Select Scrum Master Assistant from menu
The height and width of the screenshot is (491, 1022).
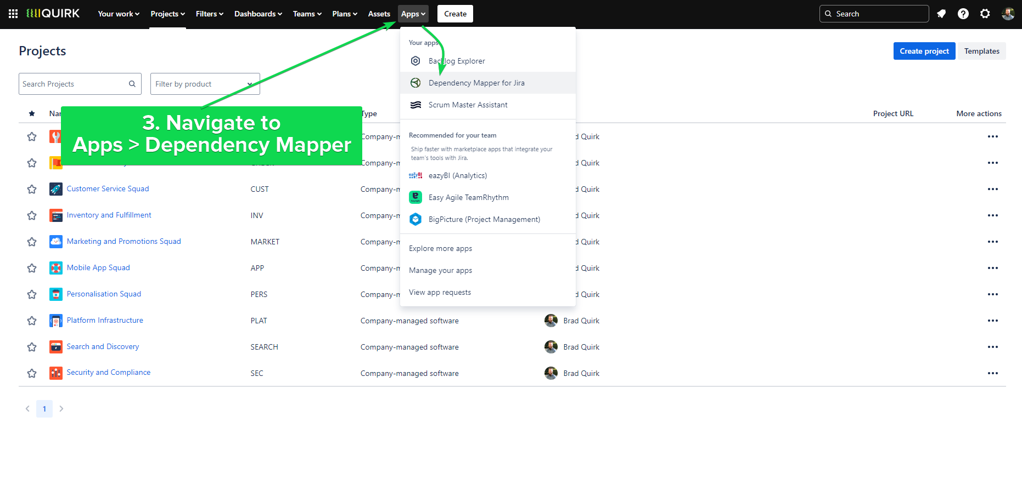488,105
